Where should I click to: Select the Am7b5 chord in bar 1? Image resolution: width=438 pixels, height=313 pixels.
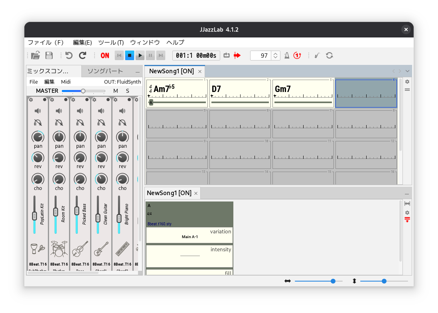pos(164,88)
